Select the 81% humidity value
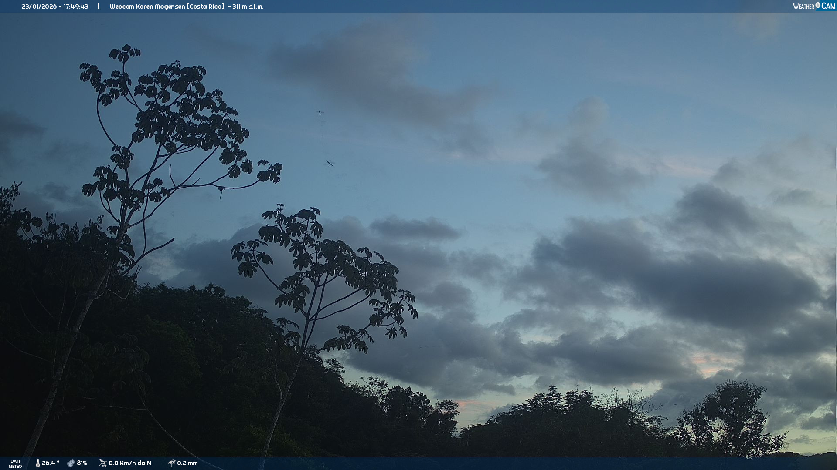Viewport: 837px width, 470px height. (x=82, y=463)
